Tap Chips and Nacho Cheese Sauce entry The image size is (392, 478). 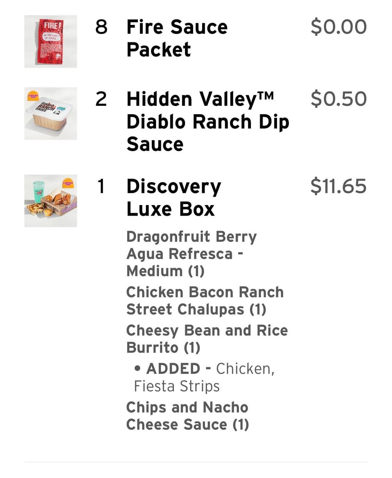click(187, 416)
